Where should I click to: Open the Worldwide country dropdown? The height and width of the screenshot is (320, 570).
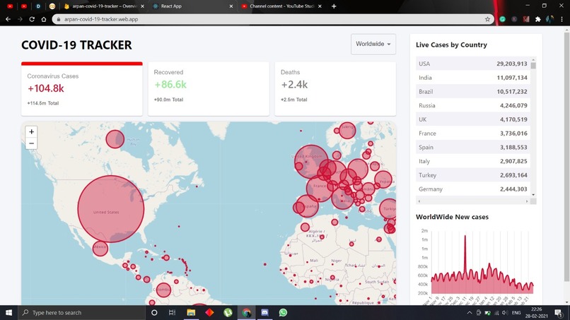point(373,44)
